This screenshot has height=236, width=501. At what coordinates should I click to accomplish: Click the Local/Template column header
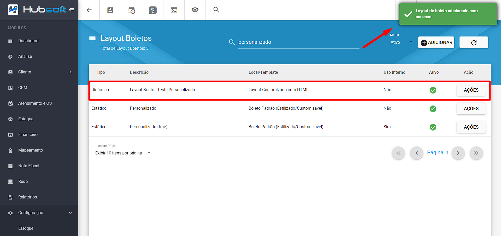263,72
